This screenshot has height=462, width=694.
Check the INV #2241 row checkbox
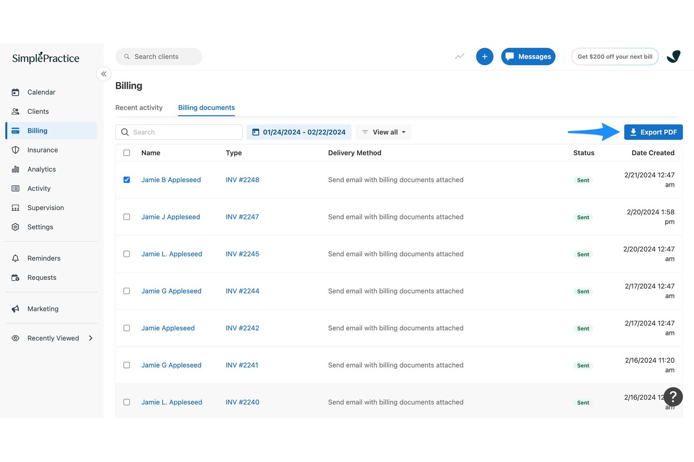[127, 365]
